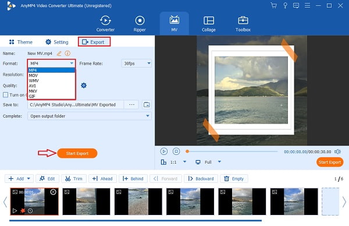The width and height of the screenshot is (349, 226).
Task: Click Start Export below the preview
Action: click(330, 163)
